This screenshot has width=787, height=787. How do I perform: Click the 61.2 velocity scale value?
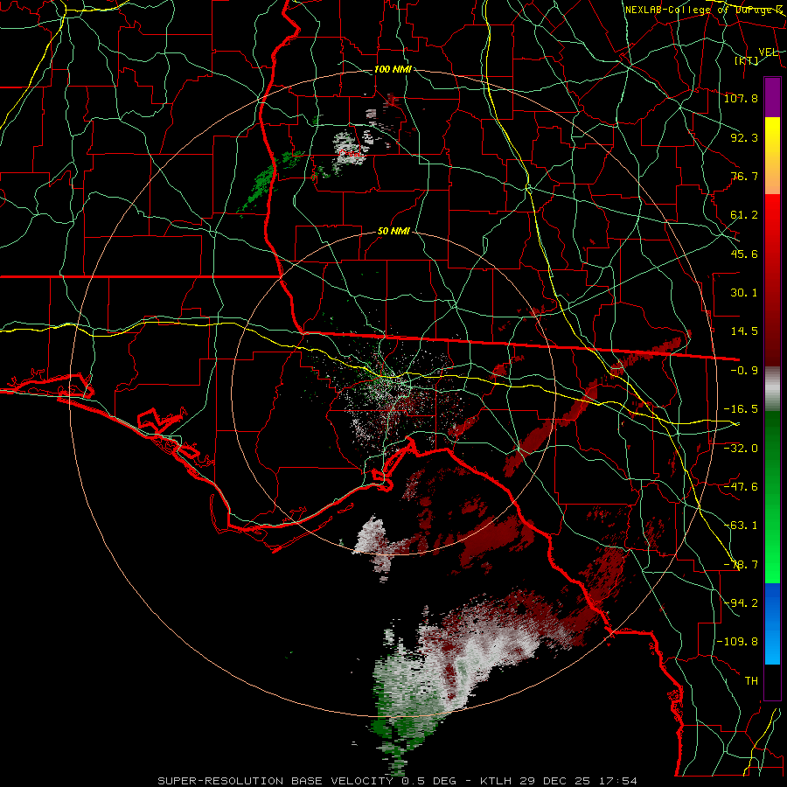coord(744,215)
